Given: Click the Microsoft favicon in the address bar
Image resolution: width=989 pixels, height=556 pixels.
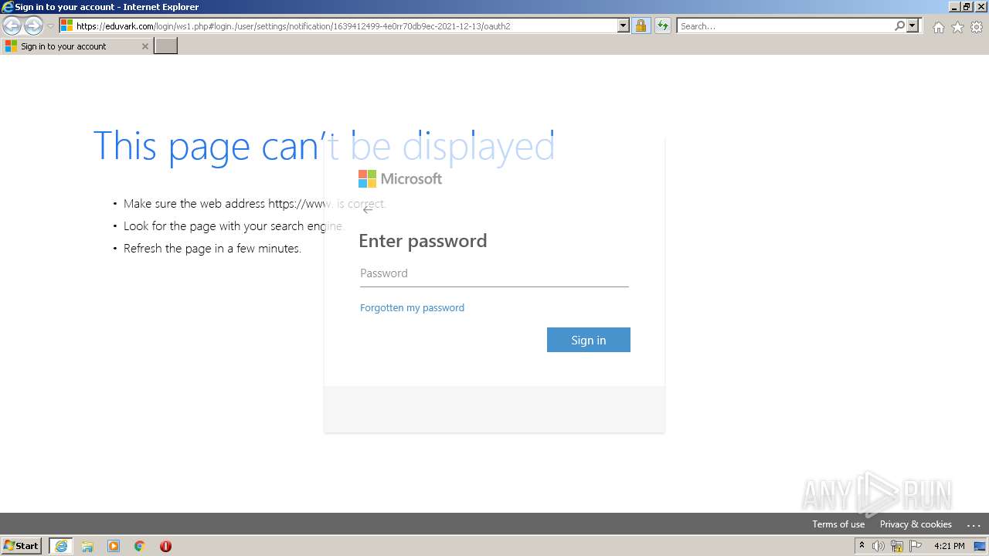Looking at the screenshot, I should click(x=67, y=26).
